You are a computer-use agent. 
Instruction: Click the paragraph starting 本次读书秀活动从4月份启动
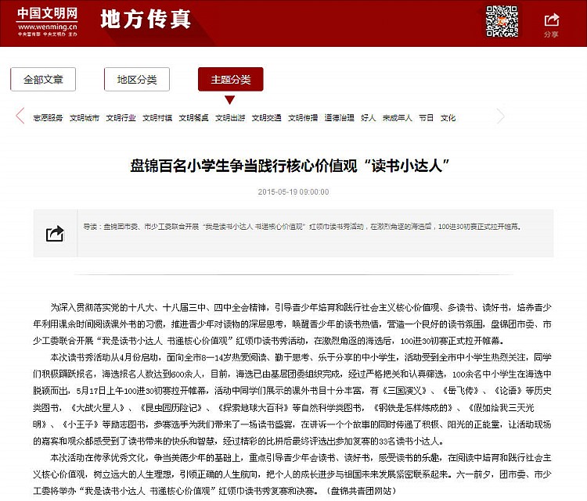[x=292, y=399]
